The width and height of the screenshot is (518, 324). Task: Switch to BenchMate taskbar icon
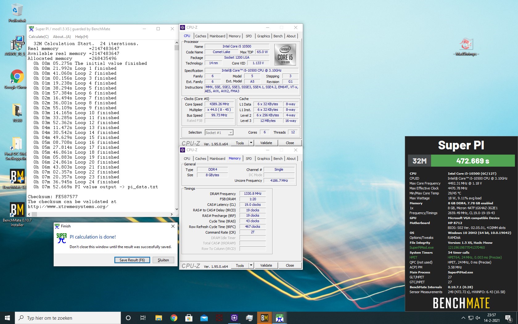coord(265,318)
